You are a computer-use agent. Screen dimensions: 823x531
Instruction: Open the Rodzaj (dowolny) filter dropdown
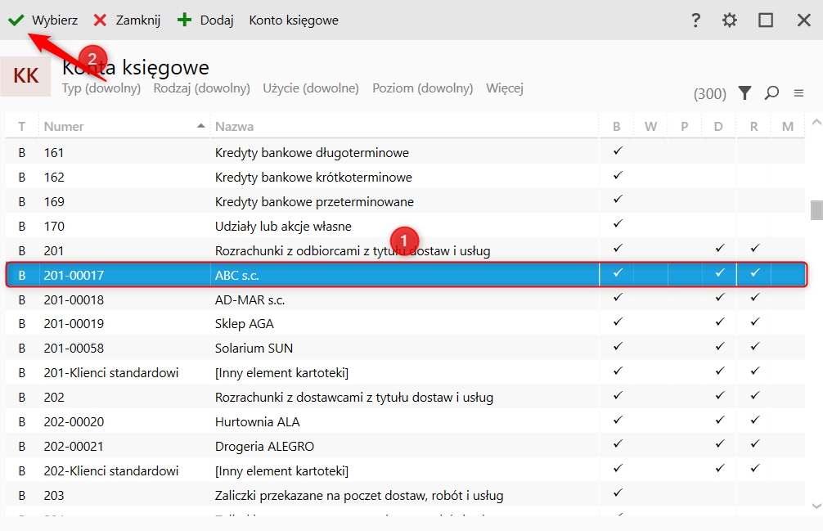pos(201,88)
